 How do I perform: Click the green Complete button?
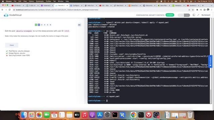pyautogui.click(x=170, y=15)
